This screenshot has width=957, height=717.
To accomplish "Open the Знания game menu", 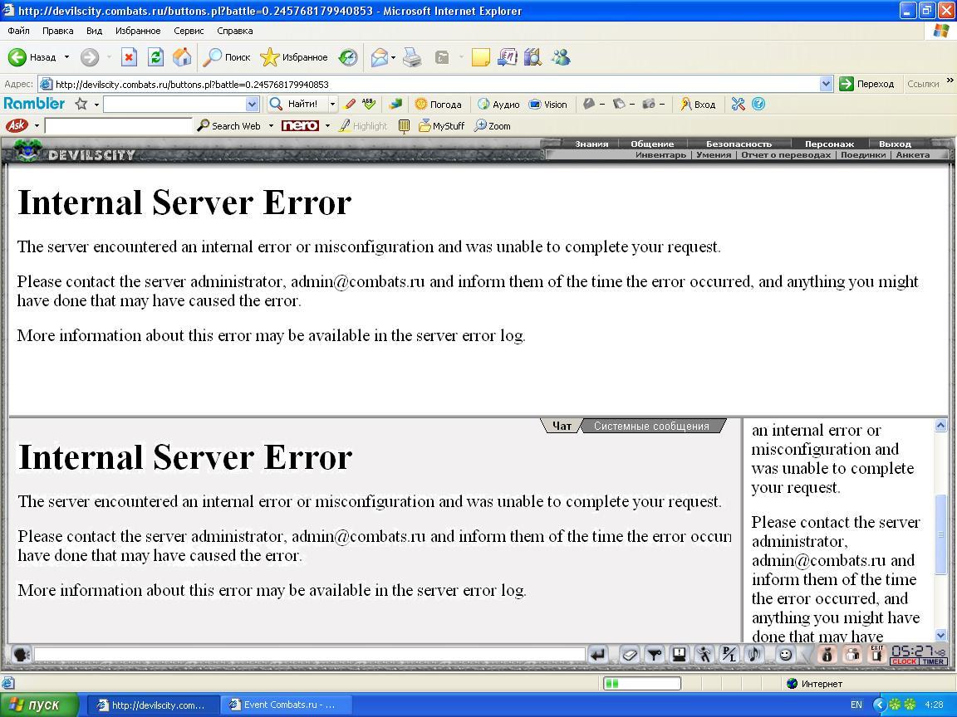I will click(x=591, y=144).
